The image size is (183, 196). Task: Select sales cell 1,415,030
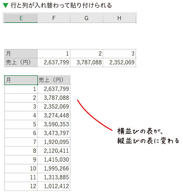click(x=54, y=160)
